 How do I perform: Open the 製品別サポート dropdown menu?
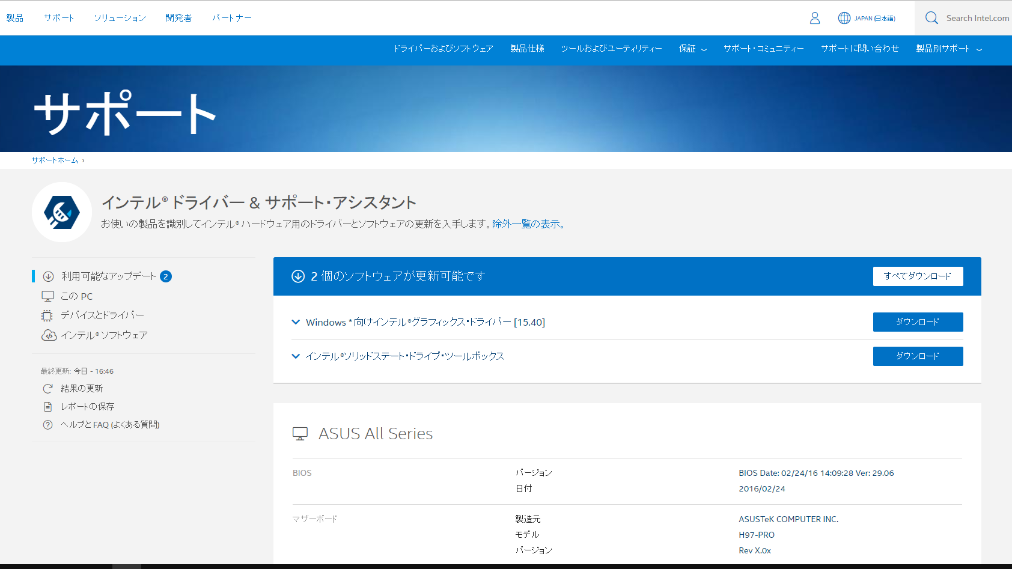point(949,49)
